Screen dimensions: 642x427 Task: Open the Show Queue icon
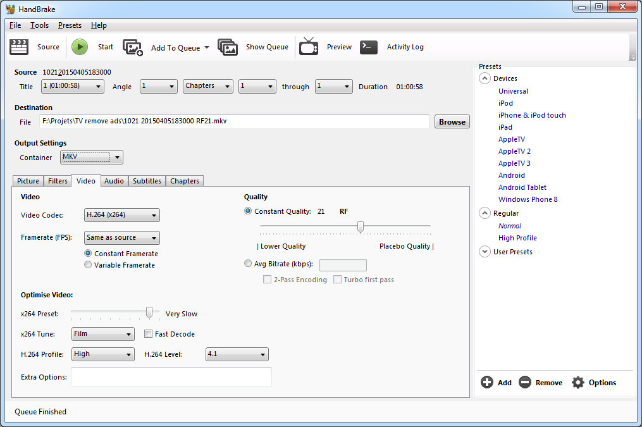tap(228, 47)
